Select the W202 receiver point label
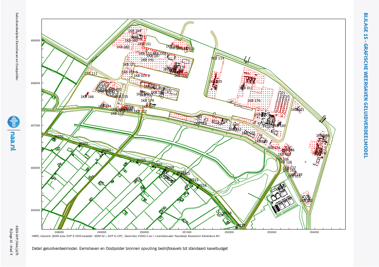 coord(59,137)
